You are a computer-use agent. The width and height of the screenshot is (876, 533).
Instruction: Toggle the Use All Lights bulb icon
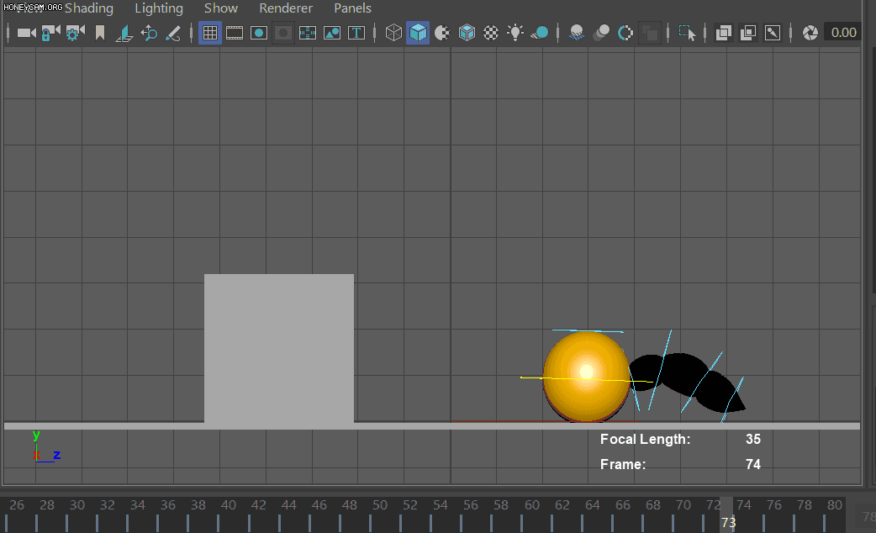[x=515, y=33]
